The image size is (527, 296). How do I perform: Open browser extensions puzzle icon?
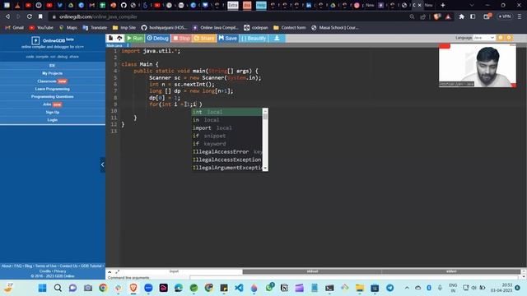click(462, 16)
